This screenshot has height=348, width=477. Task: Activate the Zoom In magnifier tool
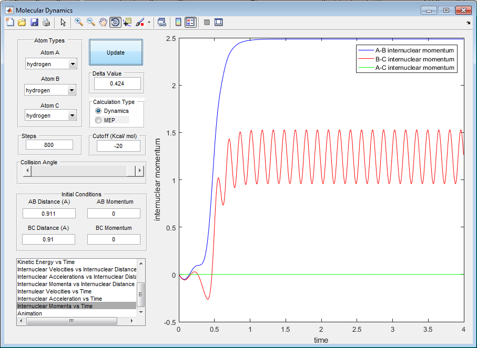(x=79, y=22)
